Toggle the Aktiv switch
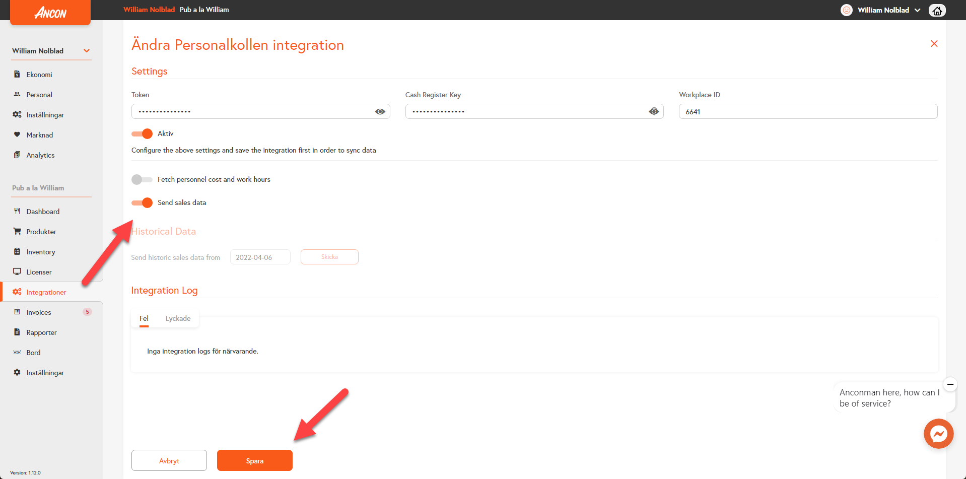The width and height of the screenshot is (966, 479). click(x=142, y=133)
